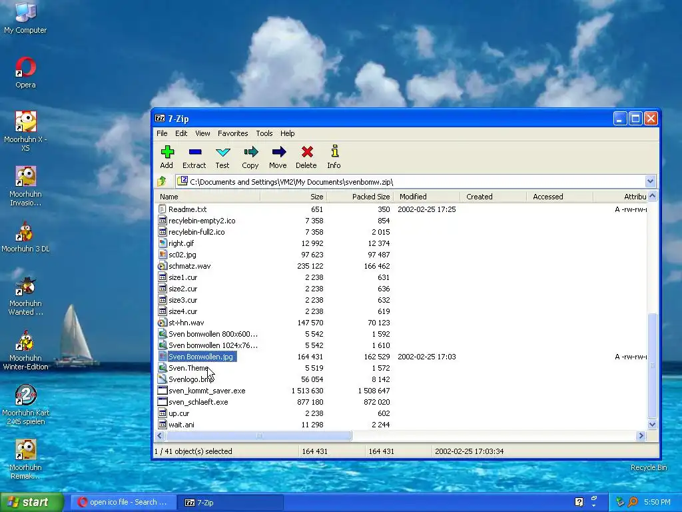
Task: Open the Help menu
Action: point(287,133)
